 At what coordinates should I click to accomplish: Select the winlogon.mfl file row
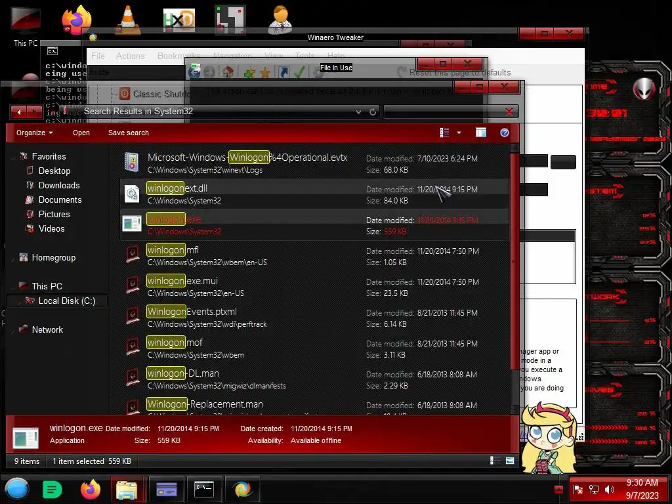[314, 256]
